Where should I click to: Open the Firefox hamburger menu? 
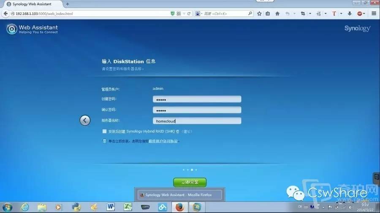[374, 13]
